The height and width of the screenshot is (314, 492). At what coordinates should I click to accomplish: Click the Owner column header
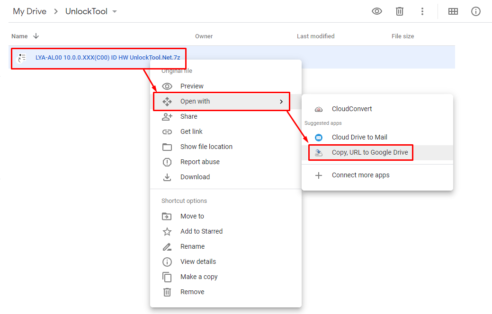(x=204, y=36)
